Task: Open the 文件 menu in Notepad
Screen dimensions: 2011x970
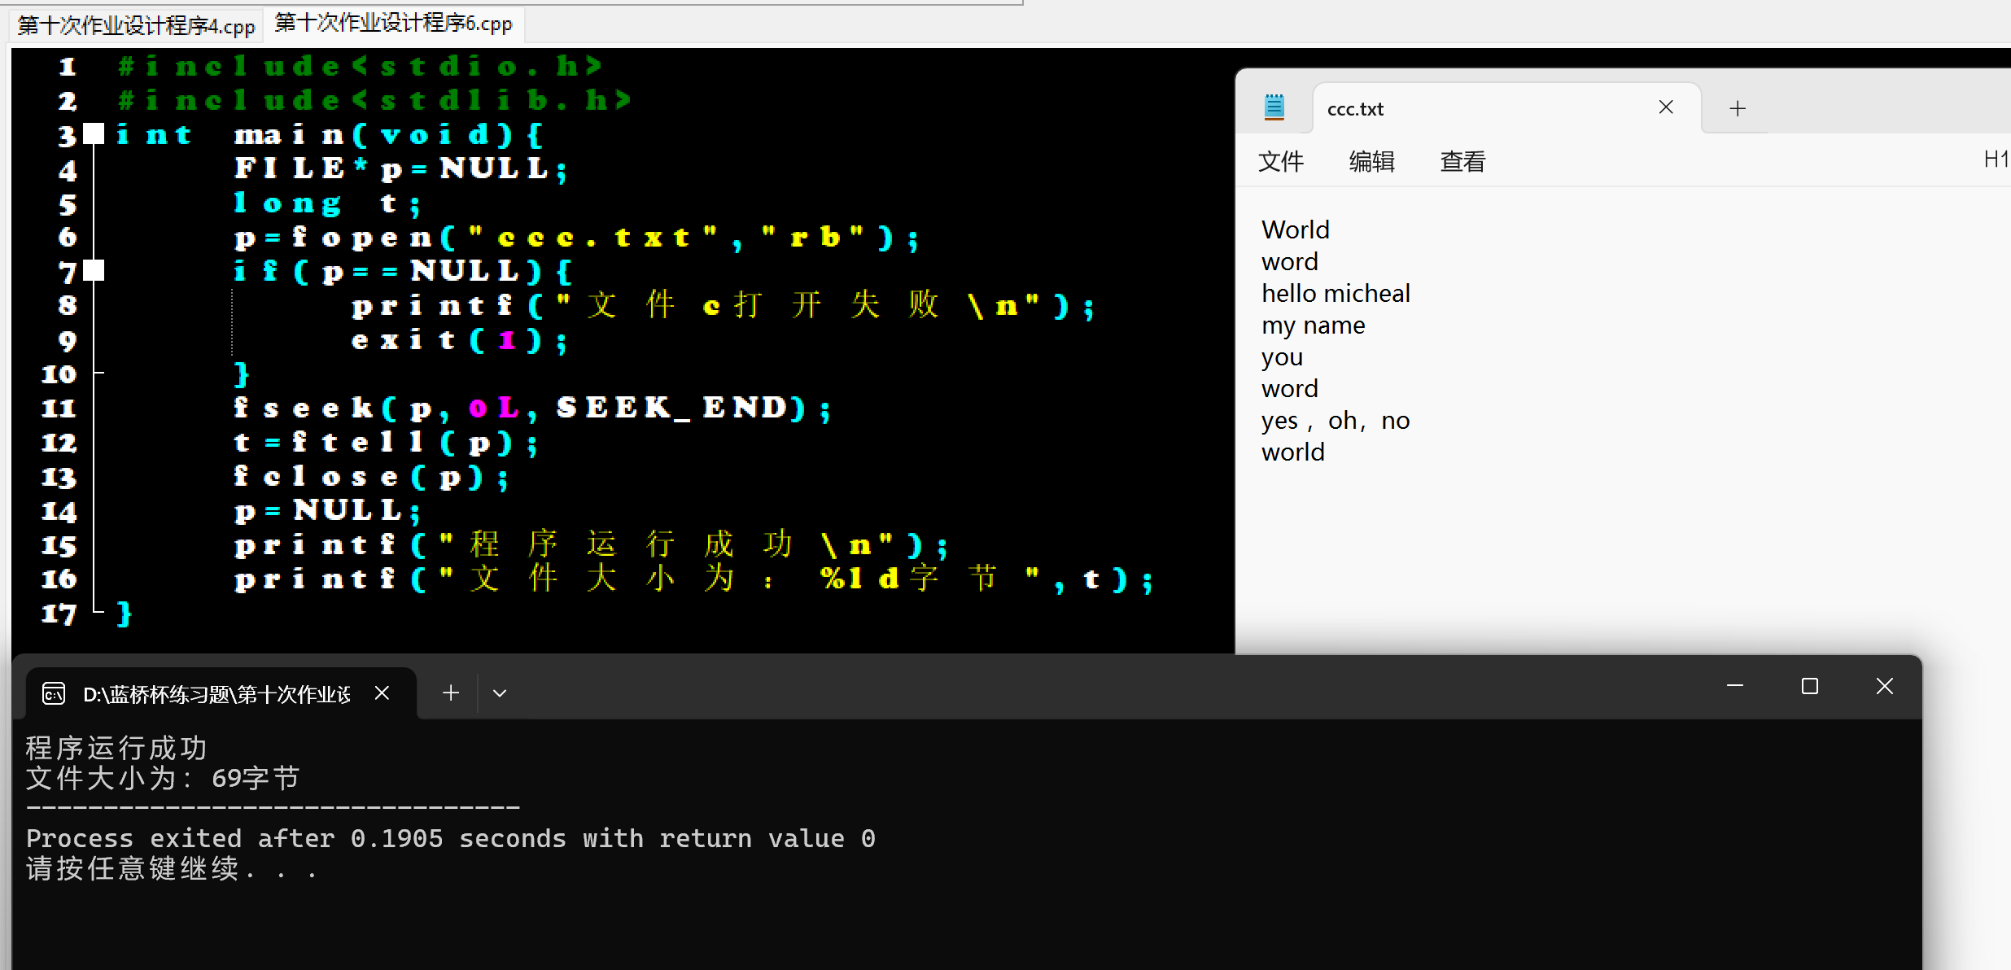Action: (x=1281, y=161)
